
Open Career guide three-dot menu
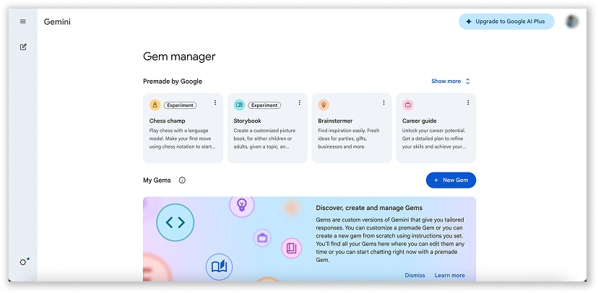468,102
